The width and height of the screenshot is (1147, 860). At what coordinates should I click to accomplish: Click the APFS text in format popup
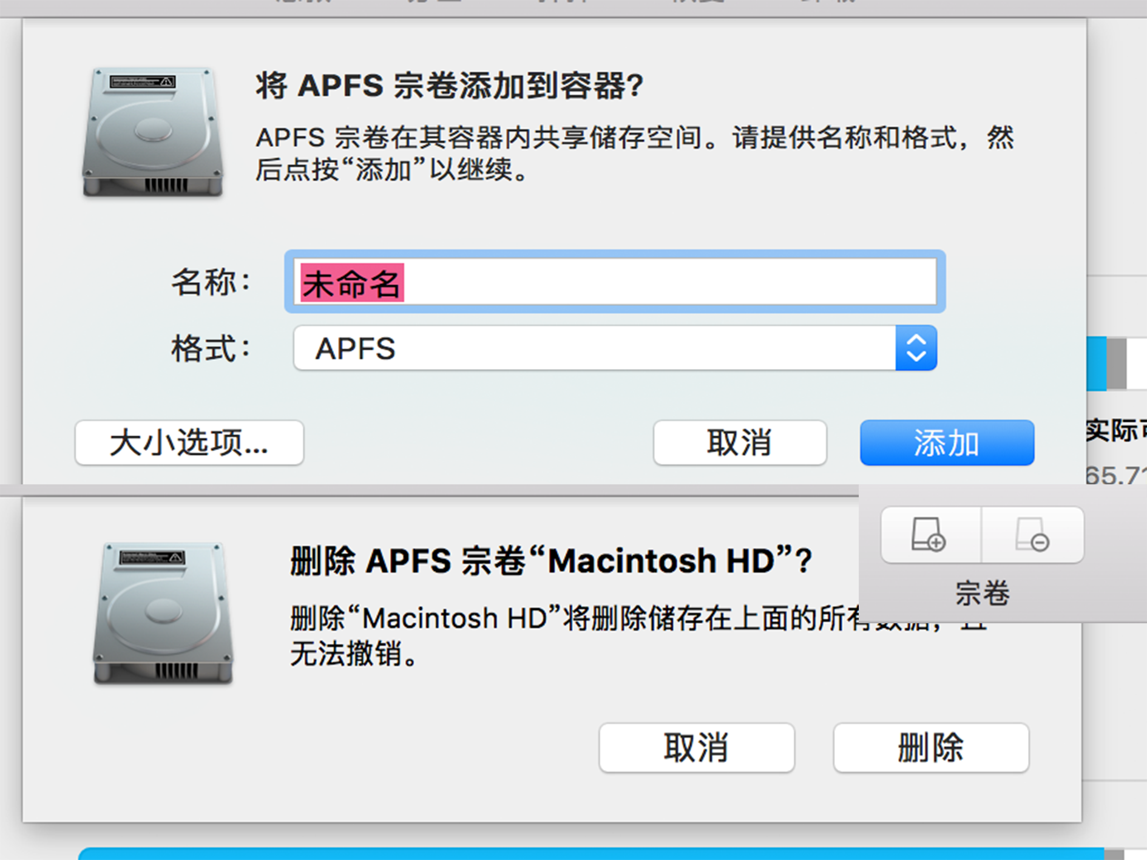tap(356, 348)
